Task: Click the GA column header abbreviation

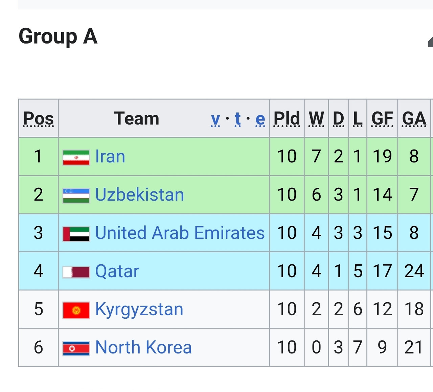Action: pos(414,119)
